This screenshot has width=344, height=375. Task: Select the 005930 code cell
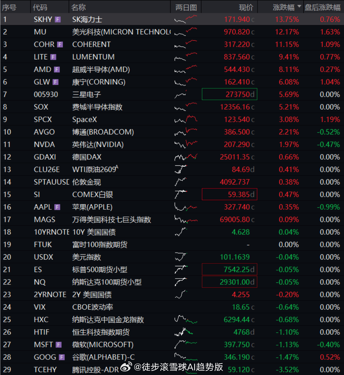(46, 94)
